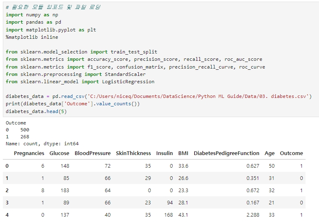Click row index 0 of the dataframe
Viewport: 319px width, 224px height.
[x=7, y=166]
